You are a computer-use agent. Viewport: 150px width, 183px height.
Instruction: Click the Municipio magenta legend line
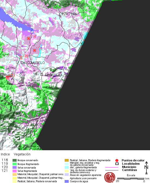(112, 167)
